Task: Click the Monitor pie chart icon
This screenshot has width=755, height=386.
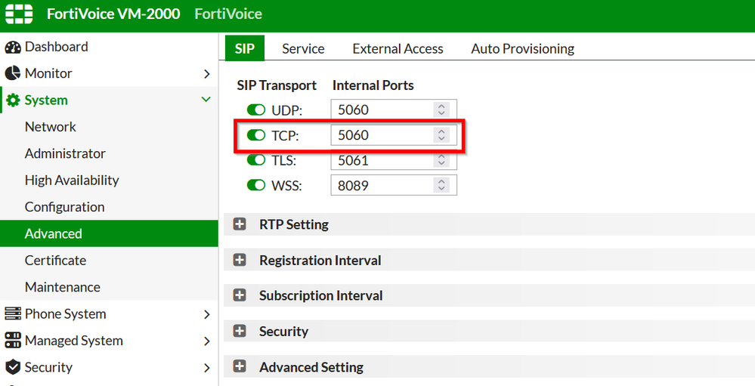Action: click(x=13, y=73)
